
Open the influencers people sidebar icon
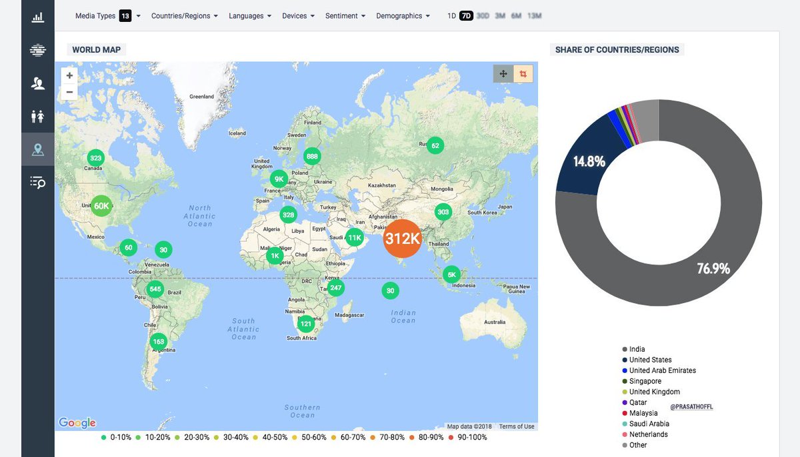(x=38, y=83)
